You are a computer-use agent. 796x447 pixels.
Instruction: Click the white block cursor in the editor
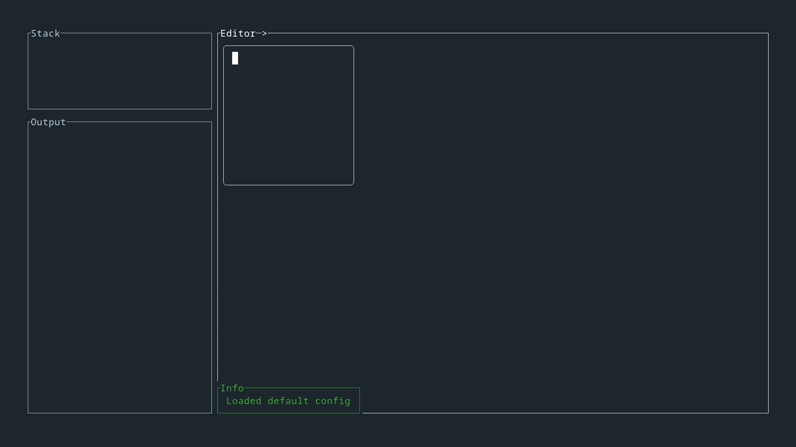point(235,58)
